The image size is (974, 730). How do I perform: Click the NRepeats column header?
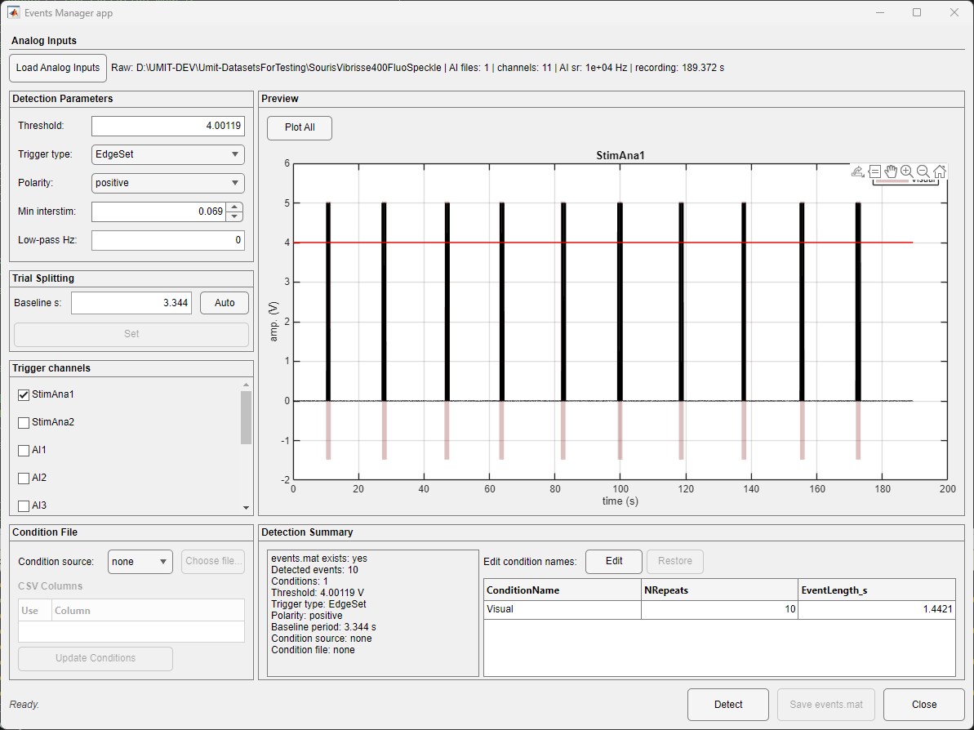719,590
